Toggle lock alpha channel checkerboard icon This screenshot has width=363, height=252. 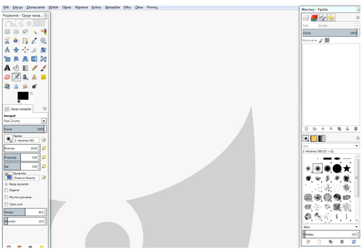coord(327,40)
